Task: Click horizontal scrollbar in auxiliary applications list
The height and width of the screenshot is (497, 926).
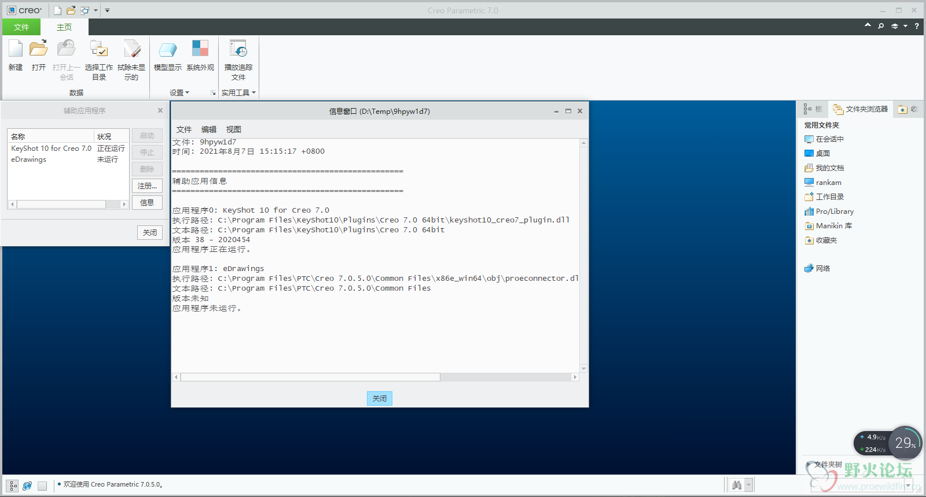Action: click(61, 204)
